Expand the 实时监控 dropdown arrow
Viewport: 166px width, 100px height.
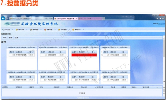click(x=13, y=30)
